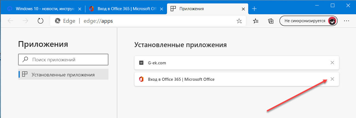Image resolution: width=356 pixels, height=118 pixels.
Task: Maximize the Edge window
Action: coord(332,5)
